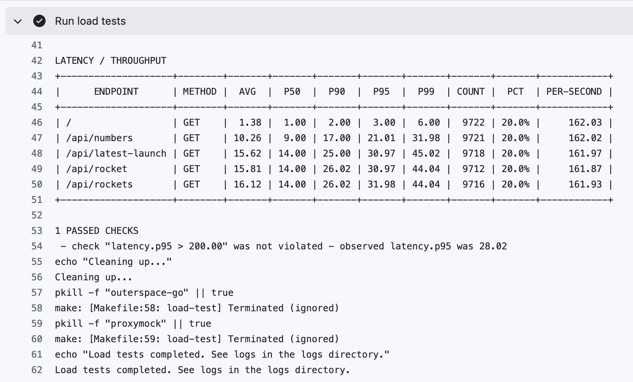Click the PER-SECOND column header text
Image resolution: width=633 pixels, height=382 pixels.
click(x=574, y=92)
